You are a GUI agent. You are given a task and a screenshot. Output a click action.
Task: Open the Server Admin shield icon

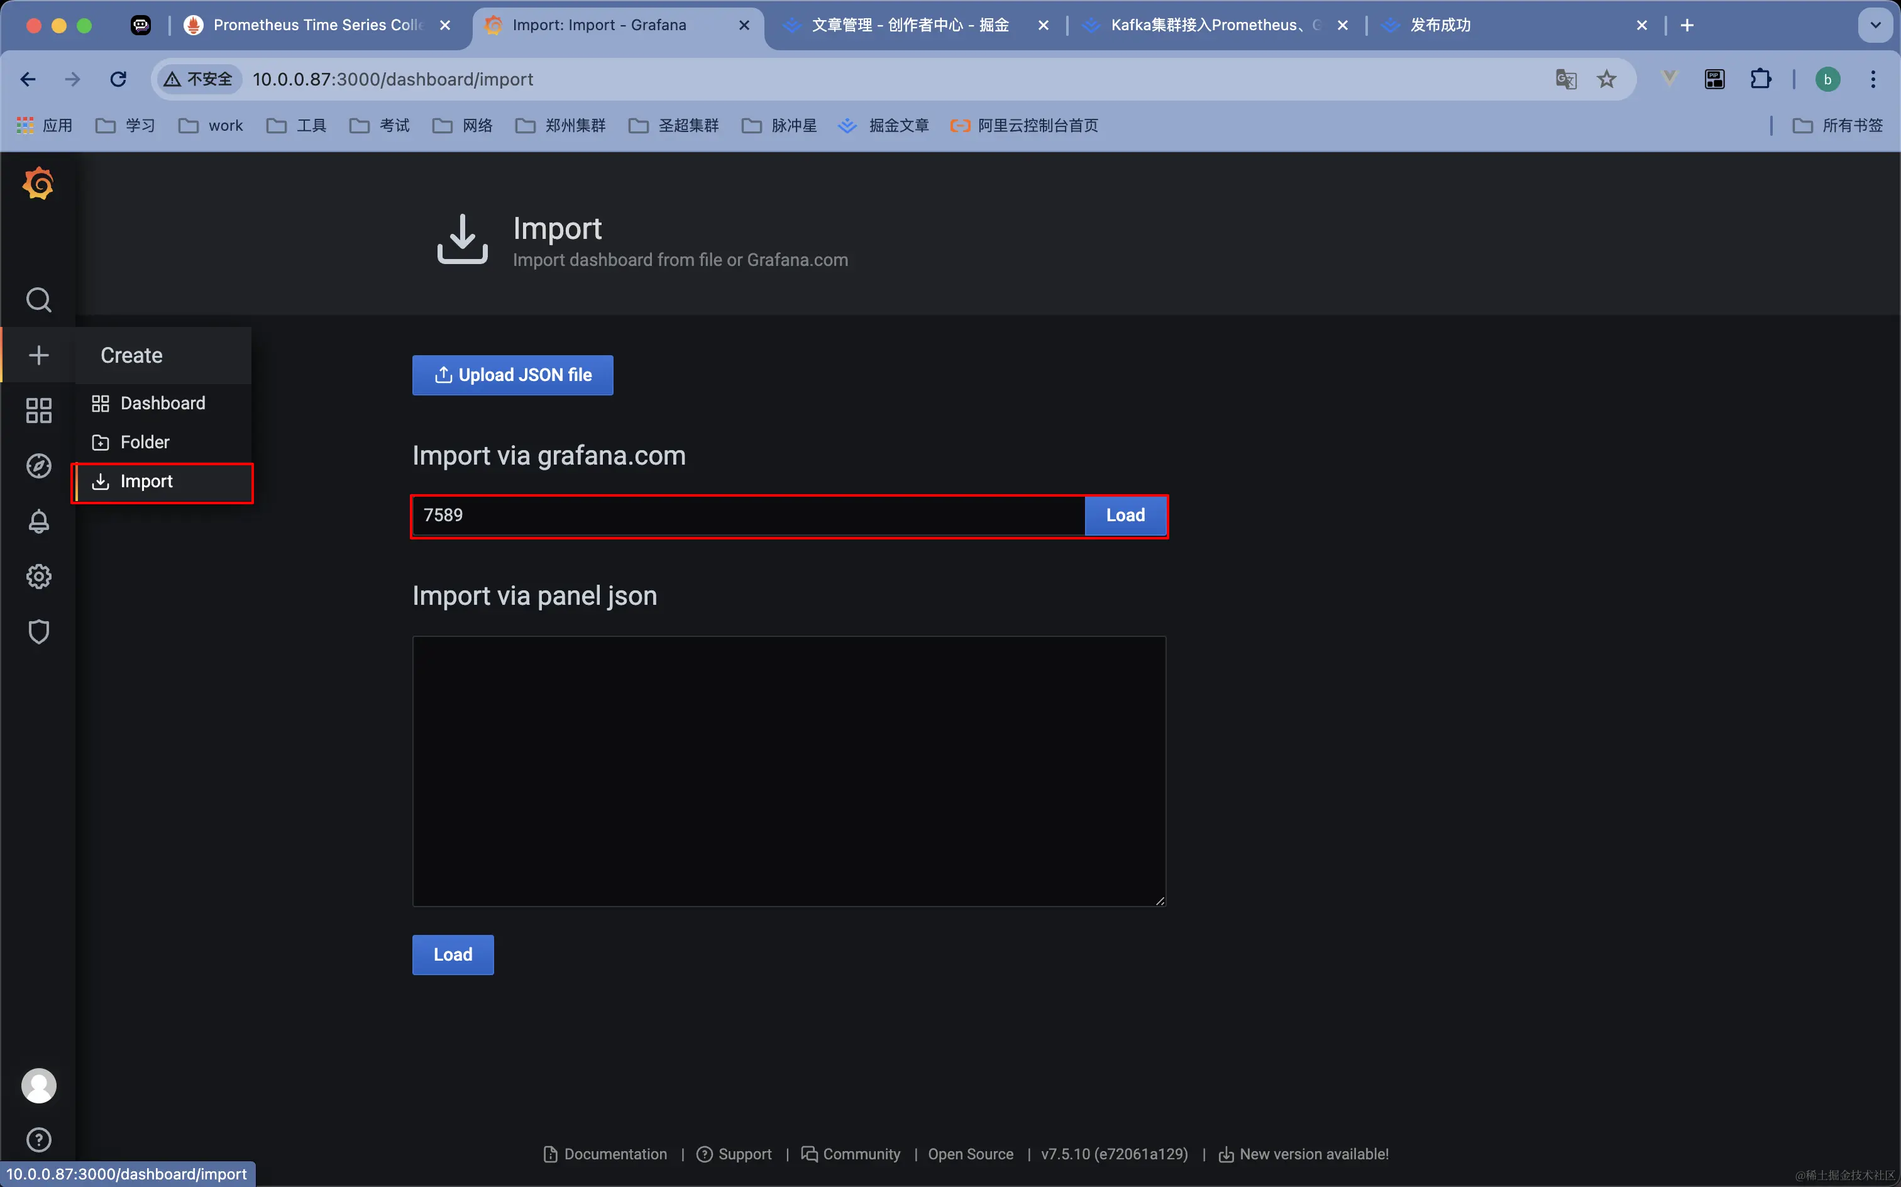click(38, 631)
